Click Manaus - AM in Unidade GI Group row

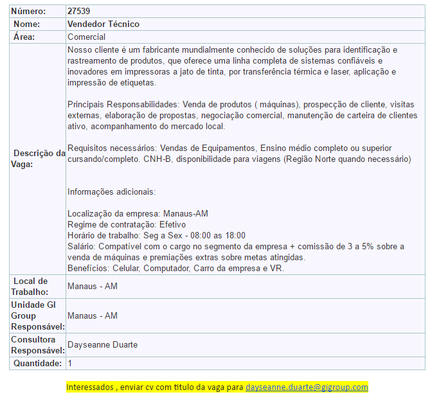(93, 315)
